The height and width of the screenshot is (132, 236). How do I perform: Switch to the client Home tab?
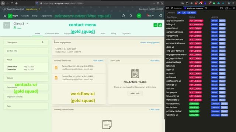[x=37, y=33]
